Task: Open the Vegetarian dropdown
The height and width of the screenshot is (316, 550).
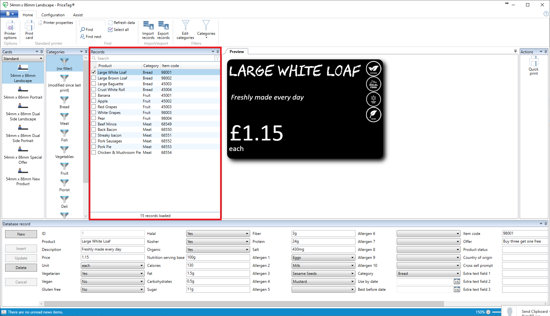Action: (x=112, y=274)
